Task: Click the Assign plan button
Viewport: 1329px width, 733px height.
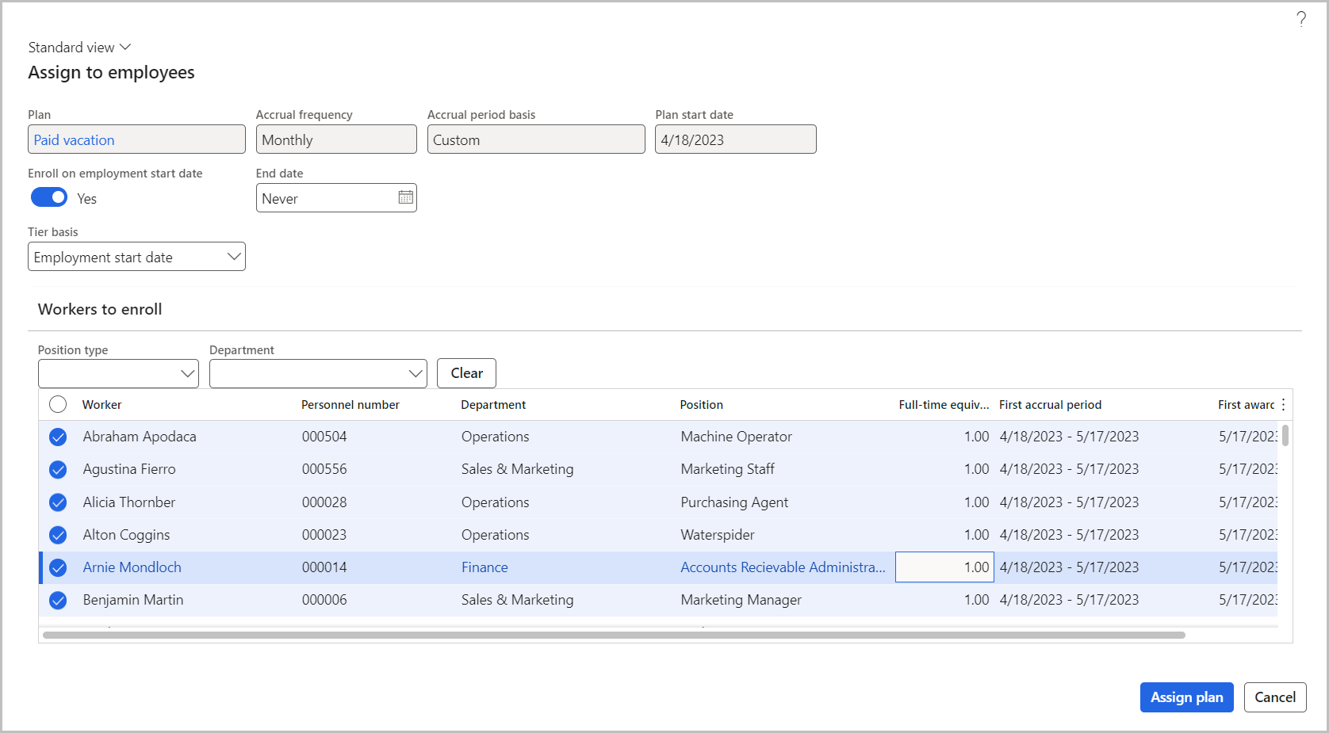Action: tap(1186, 697)
